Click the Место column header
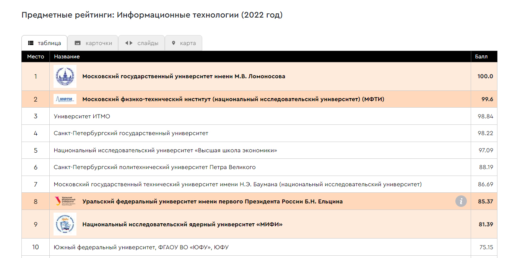Image resolution: width=520 pixels, height=258 pixels. [x=36, y=57]
